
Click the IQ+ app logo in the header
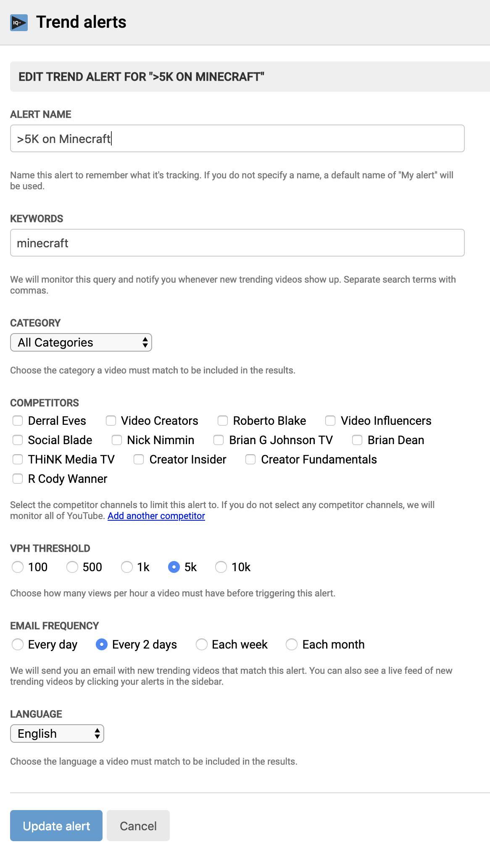point(18,22)
